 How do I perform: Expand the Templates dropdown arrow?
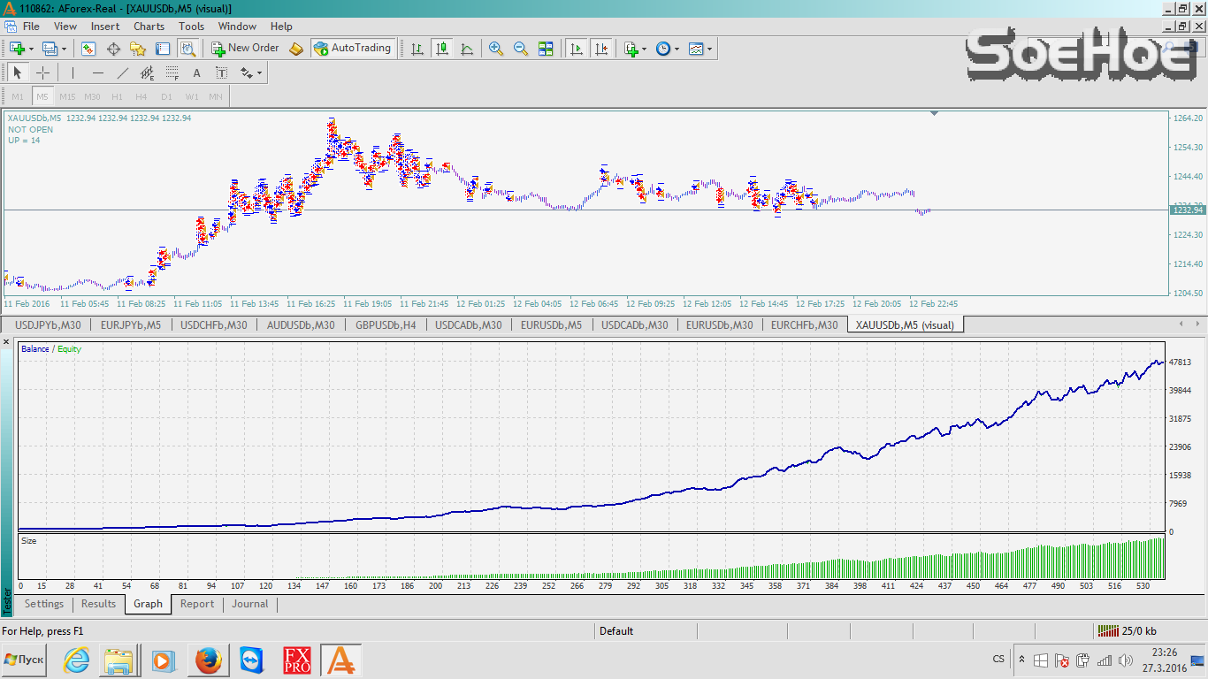(x=709, y=50)
